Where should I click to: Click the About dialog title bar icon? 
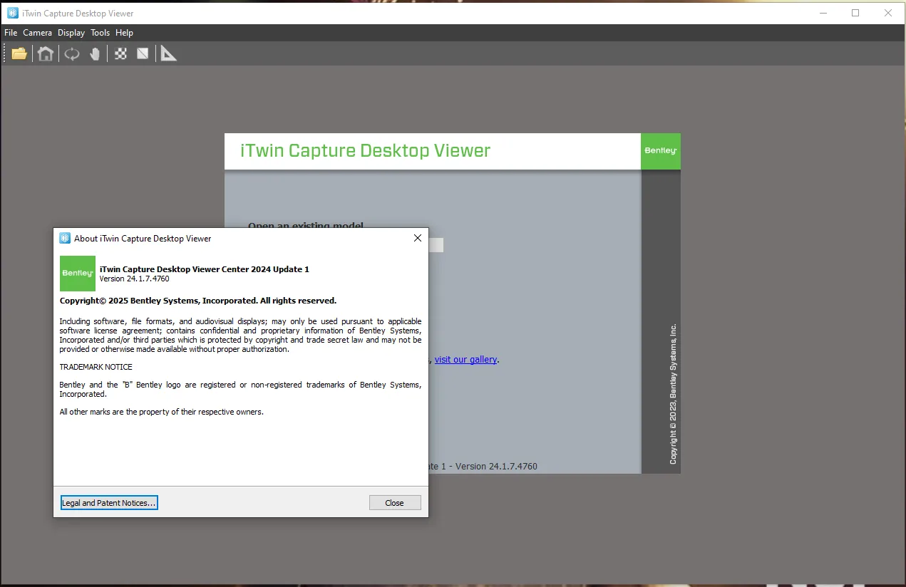coord(65,238)
